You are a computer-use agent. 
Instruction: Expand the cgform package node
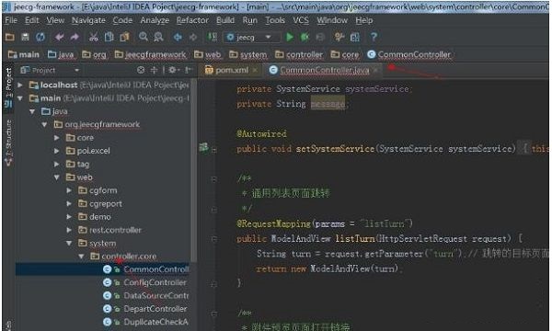[x=69, y=190]
